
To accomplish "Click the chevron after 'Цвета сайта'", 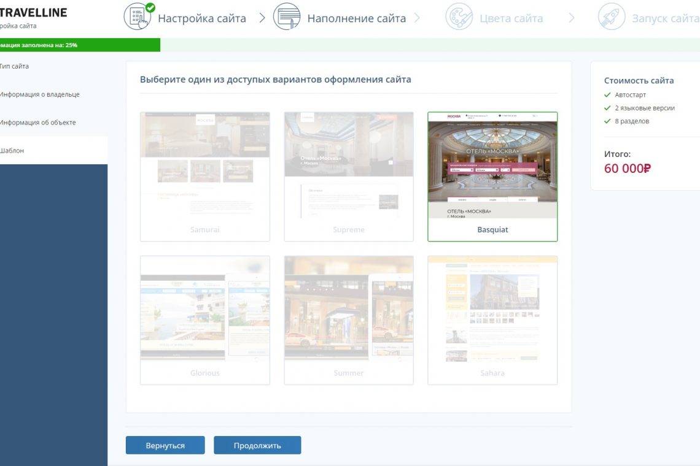I will point(572,18).
